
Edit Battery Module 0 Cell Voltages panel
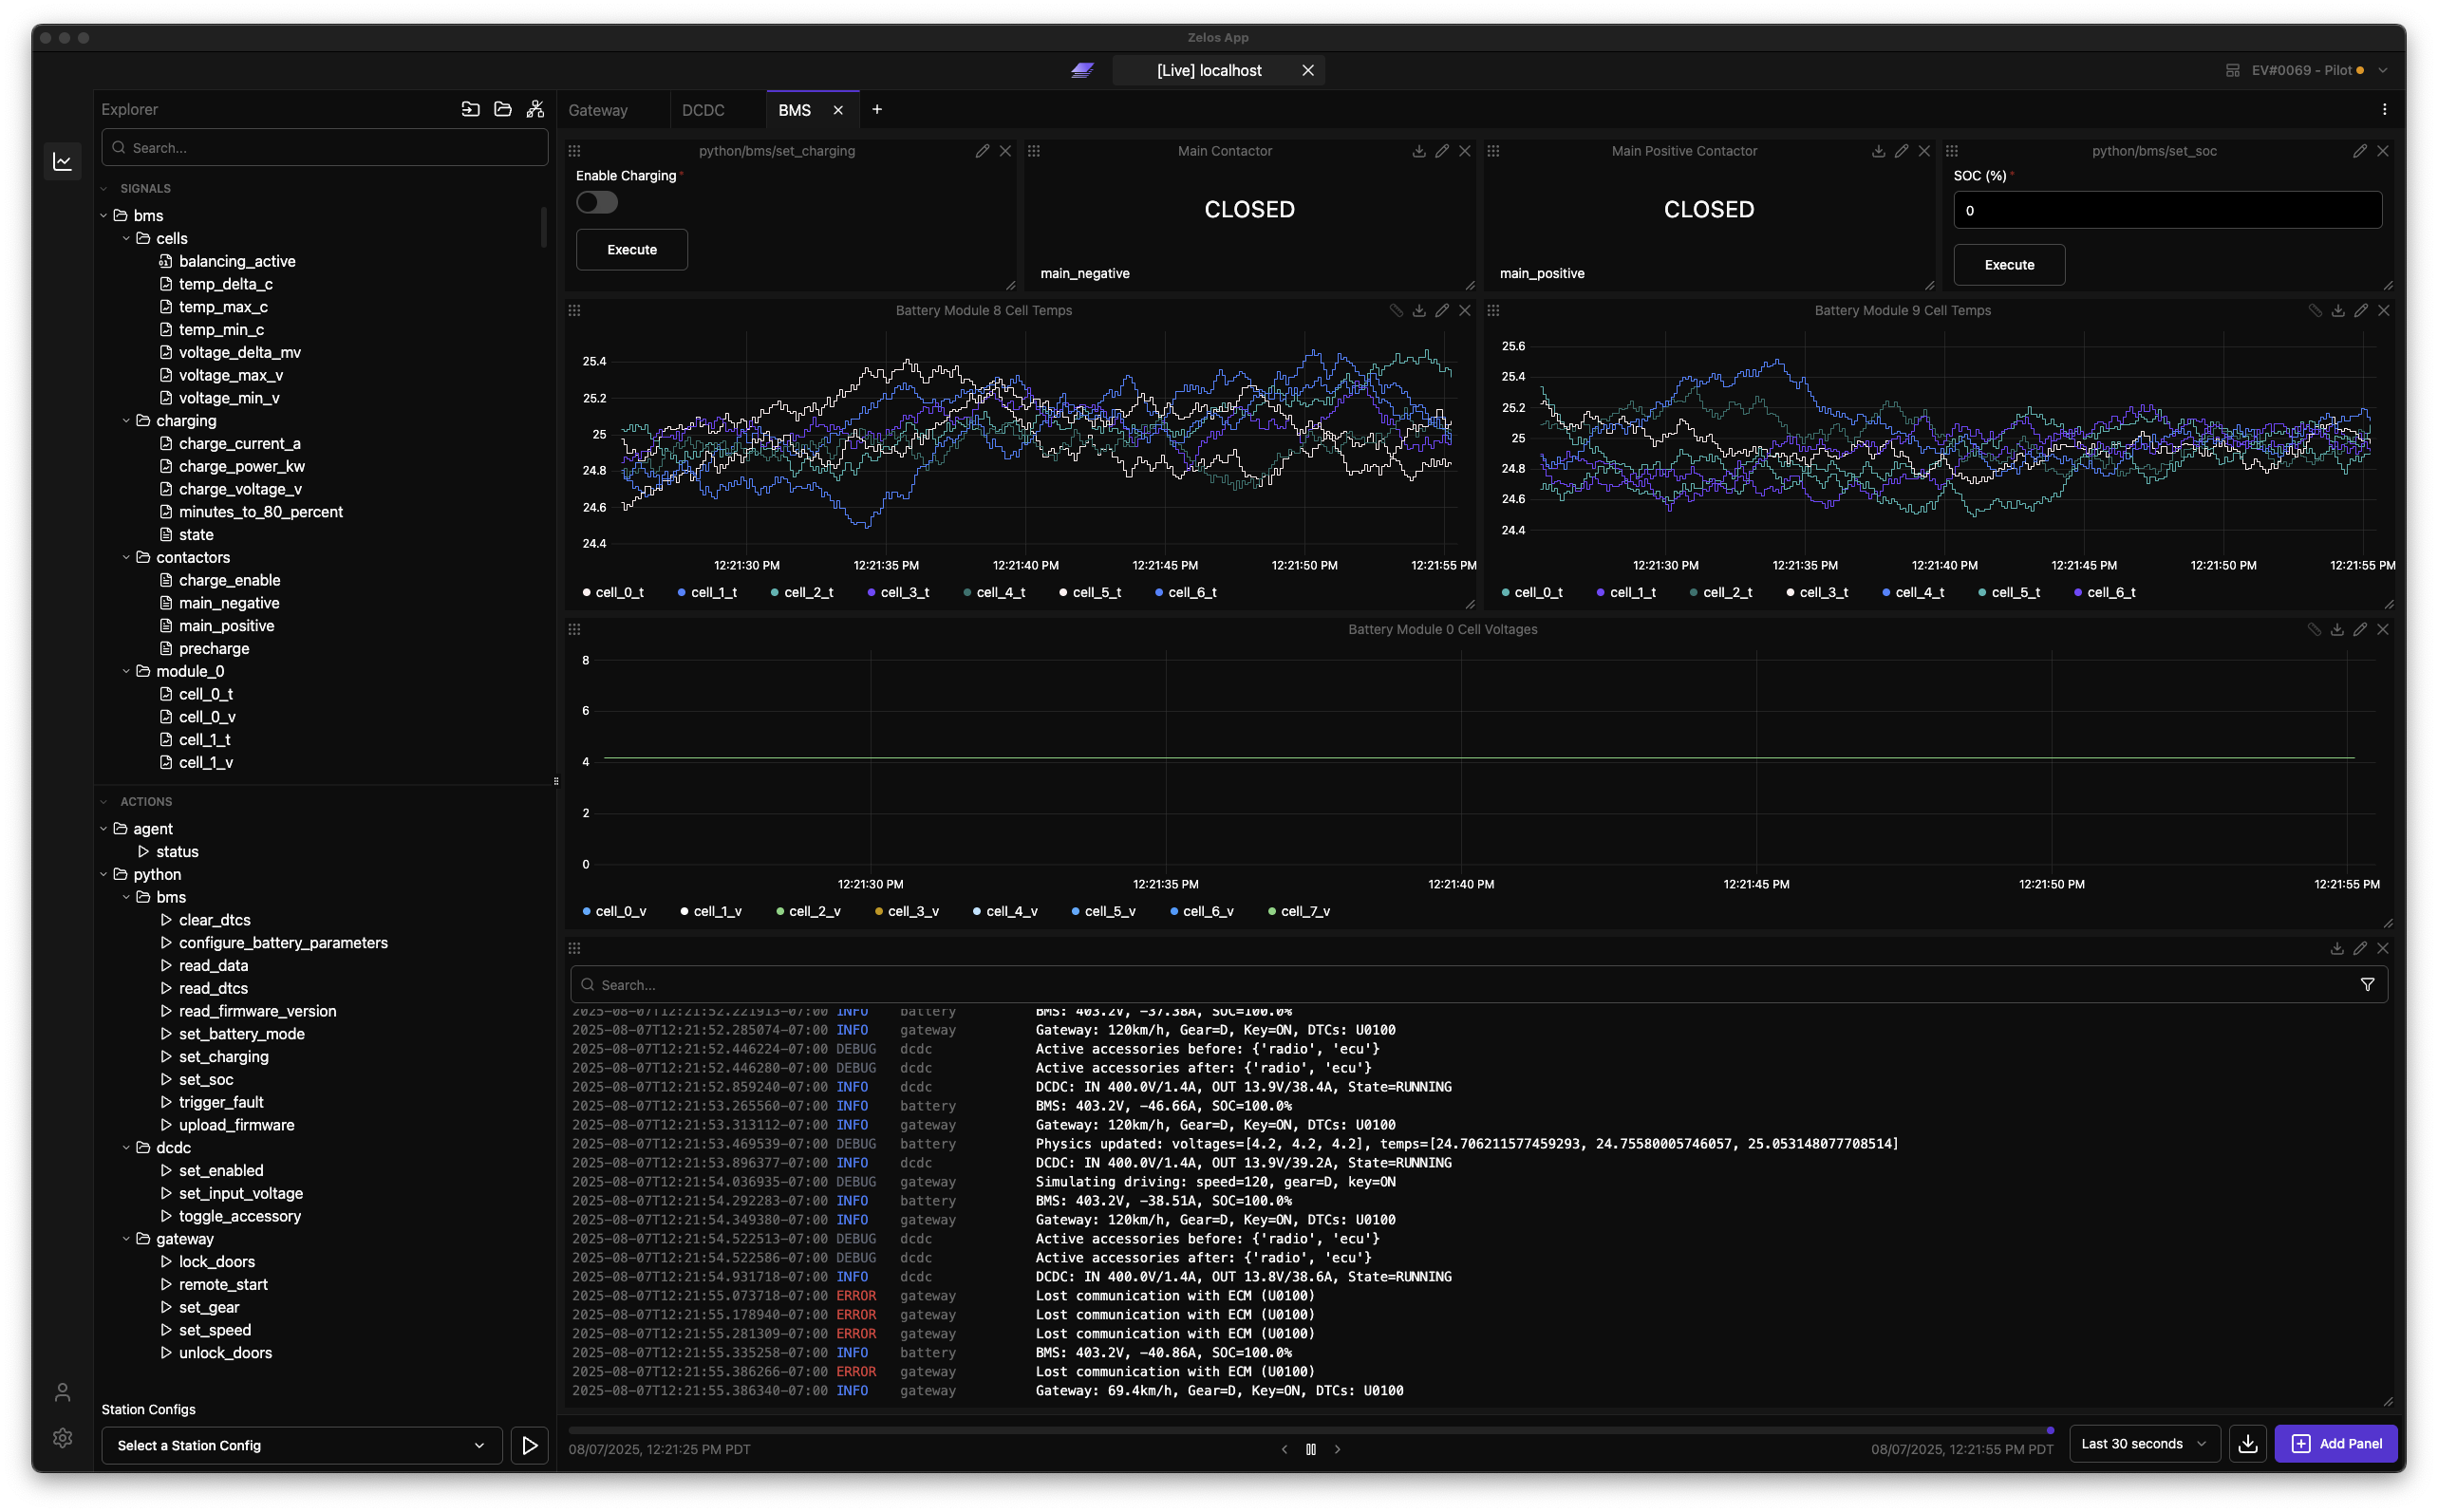point(2360,630)
